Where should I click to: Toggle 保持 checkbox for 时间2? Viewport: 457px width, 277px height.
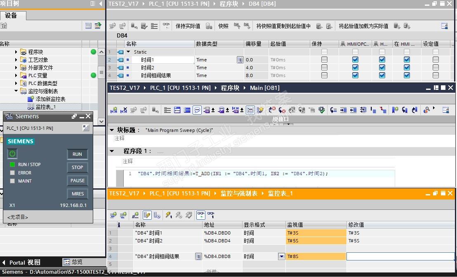tap(324, 67)
